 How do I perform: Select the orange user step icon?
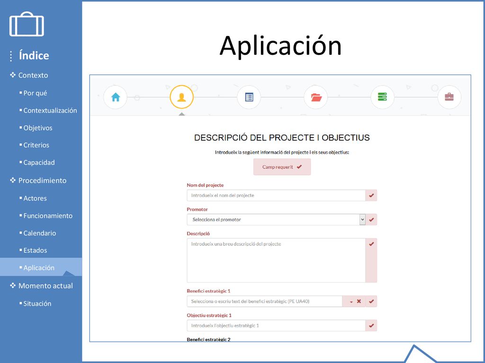click(x=181, y=97)
